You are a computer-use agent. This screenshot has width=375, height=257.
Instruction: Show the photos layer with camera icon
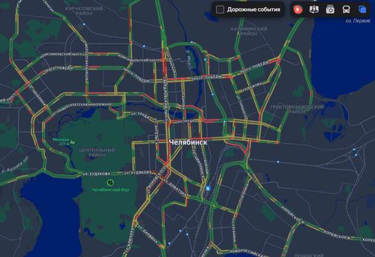coord(330,10)
